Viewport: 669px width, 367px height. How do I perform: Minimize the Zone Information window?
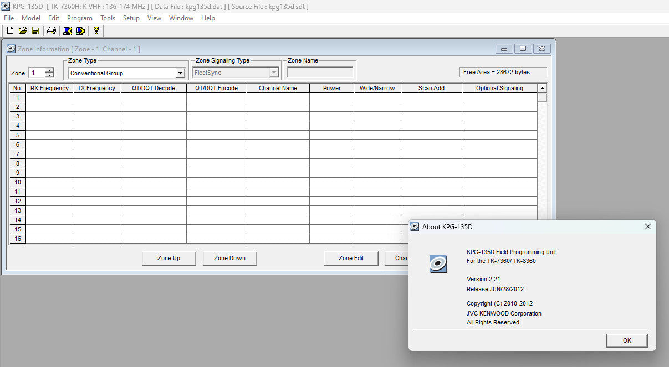pyautogui.click(x=504, y=49)
